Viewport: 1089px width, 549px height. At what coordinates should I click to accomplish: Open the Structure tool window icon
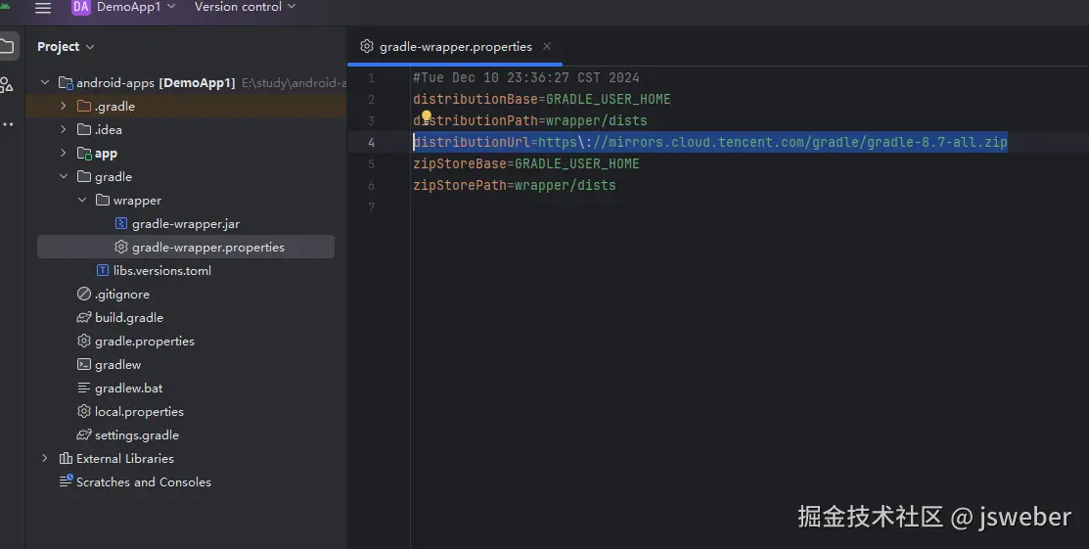tap(7, 85)
